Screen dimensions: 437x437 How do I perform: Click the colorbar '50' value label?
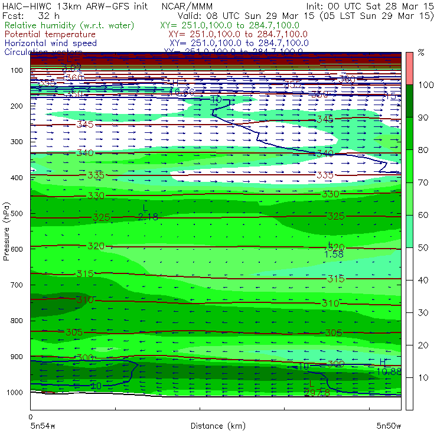[423, 248]
